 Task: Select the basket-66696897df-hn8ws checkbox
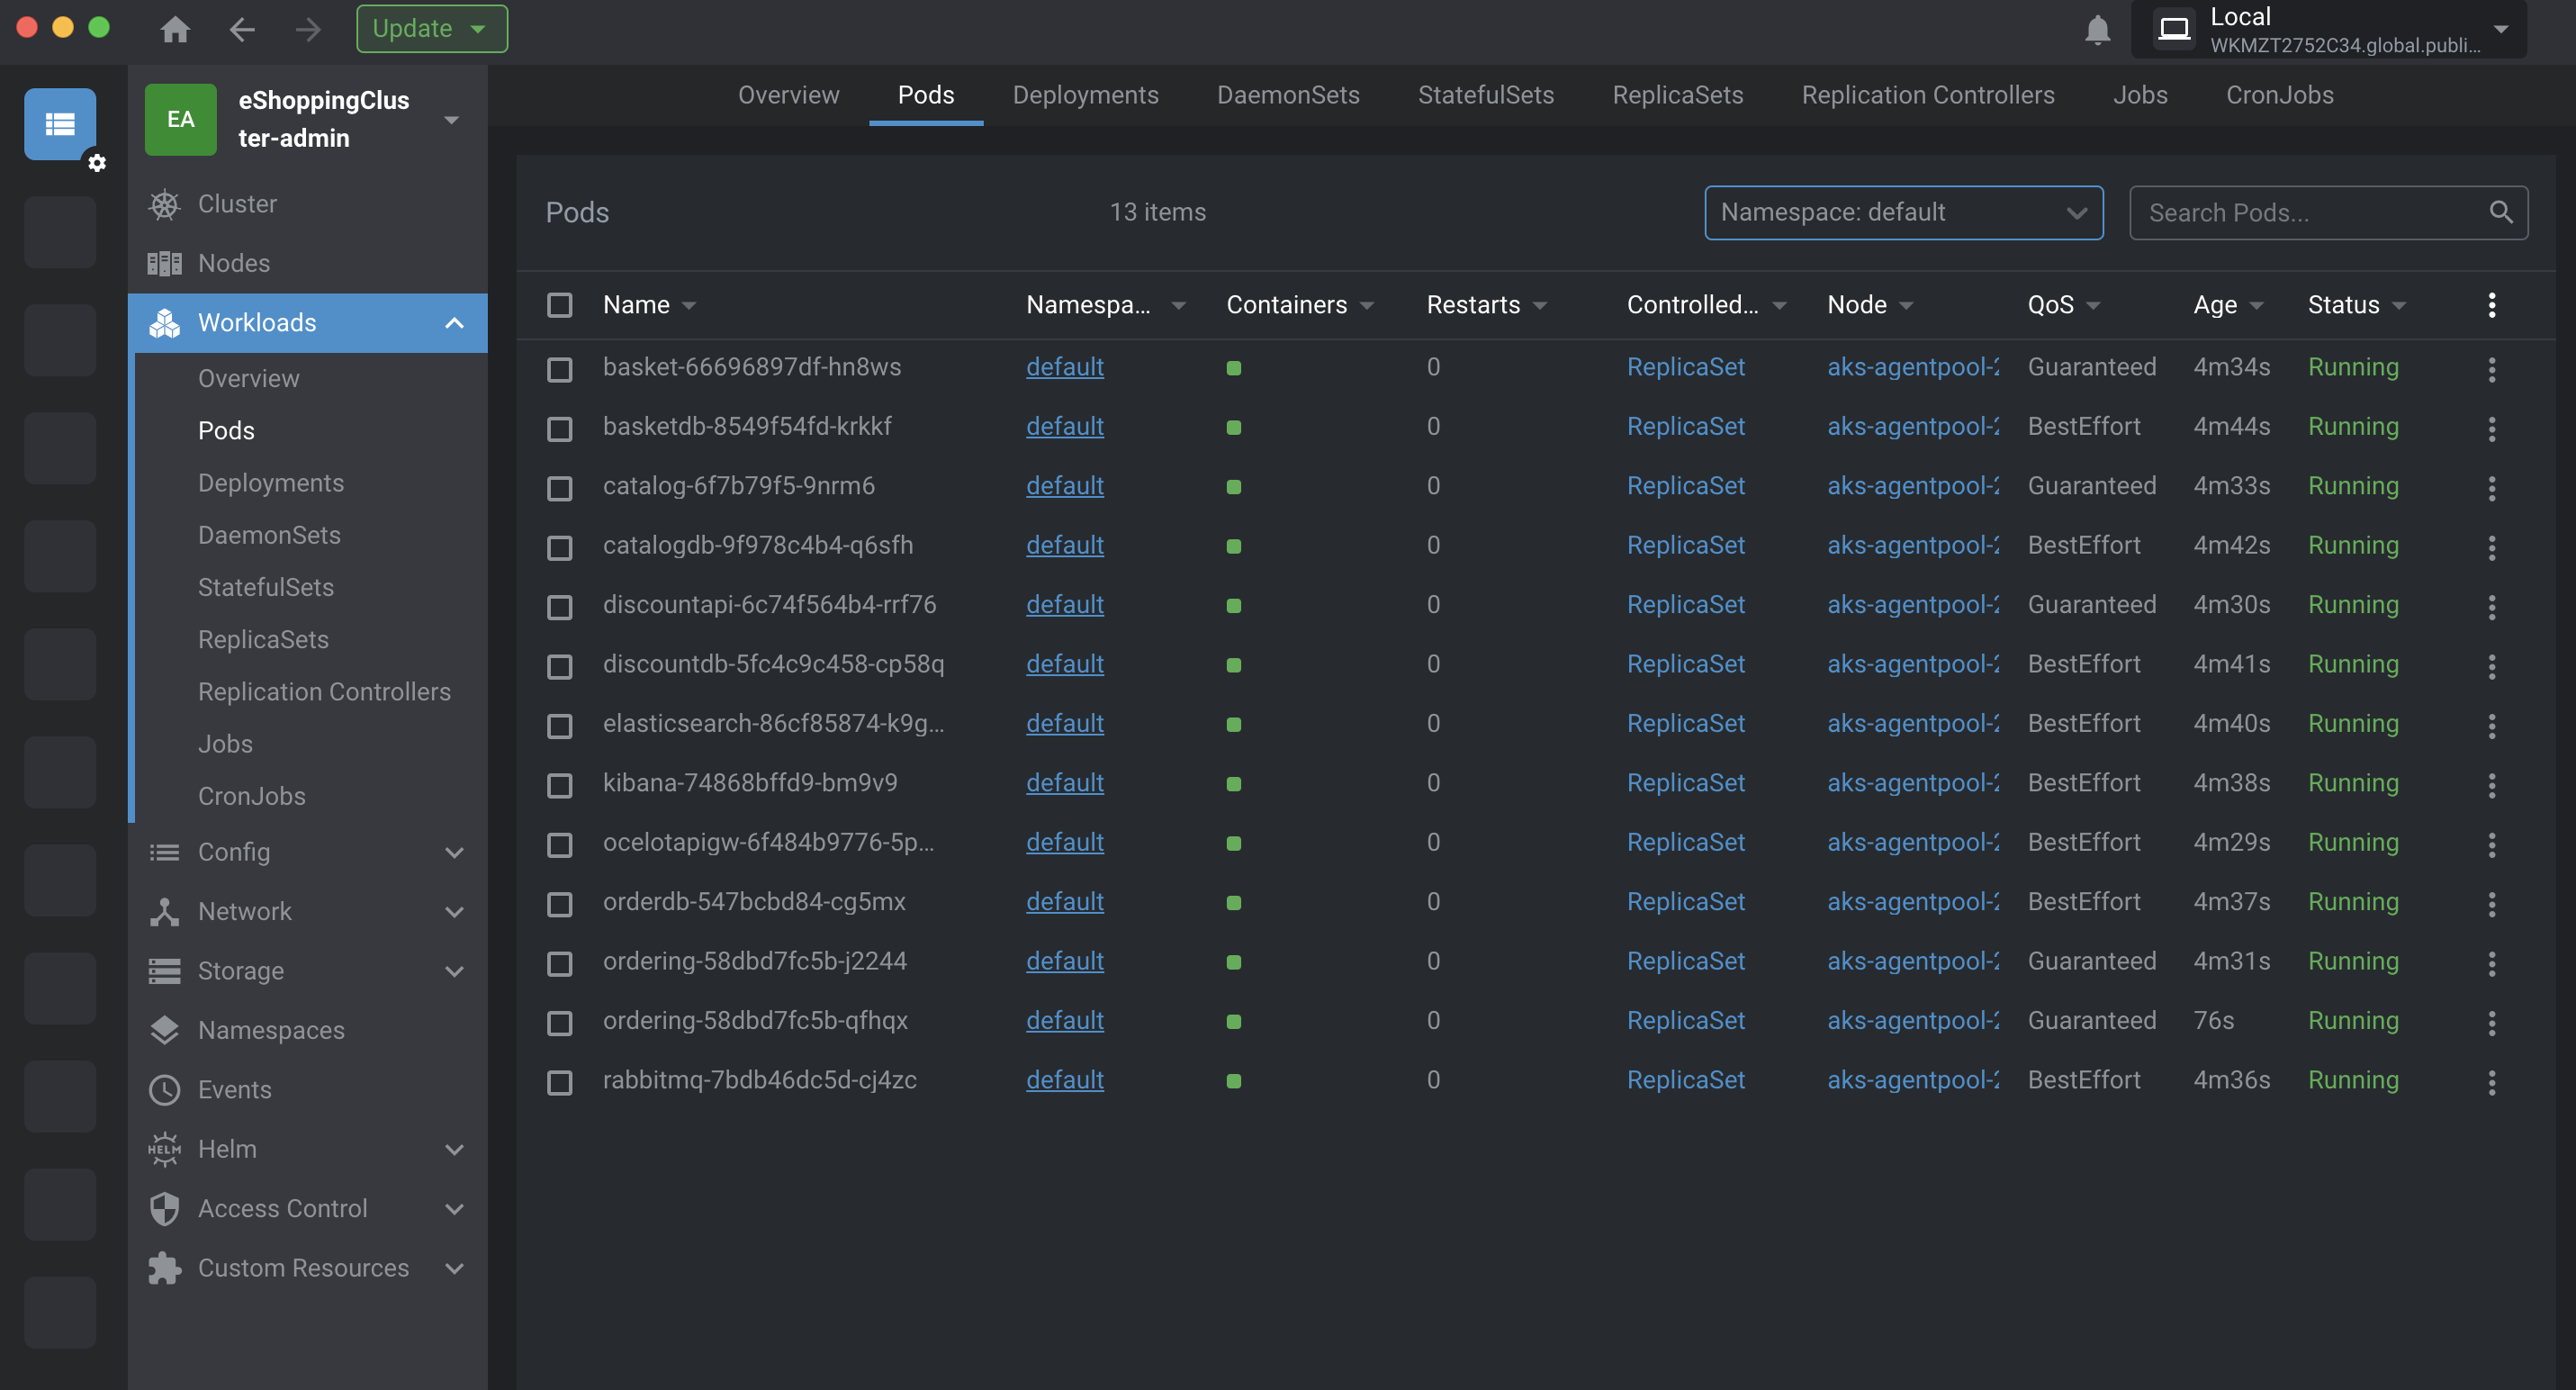(x=559, y=369)
